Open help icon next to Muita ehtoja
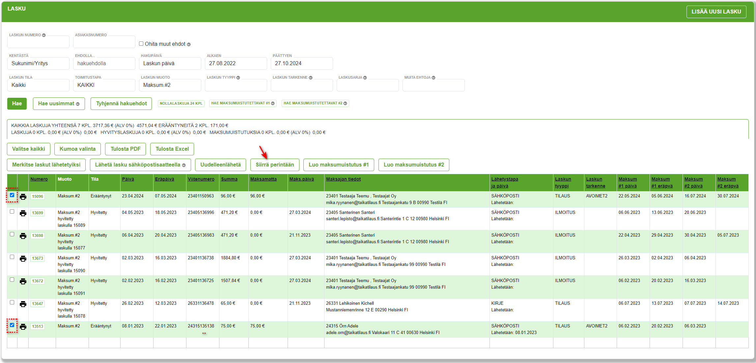The height and width of the screenshot is (363, 756). pyautogui.click(x=434, y=78)
